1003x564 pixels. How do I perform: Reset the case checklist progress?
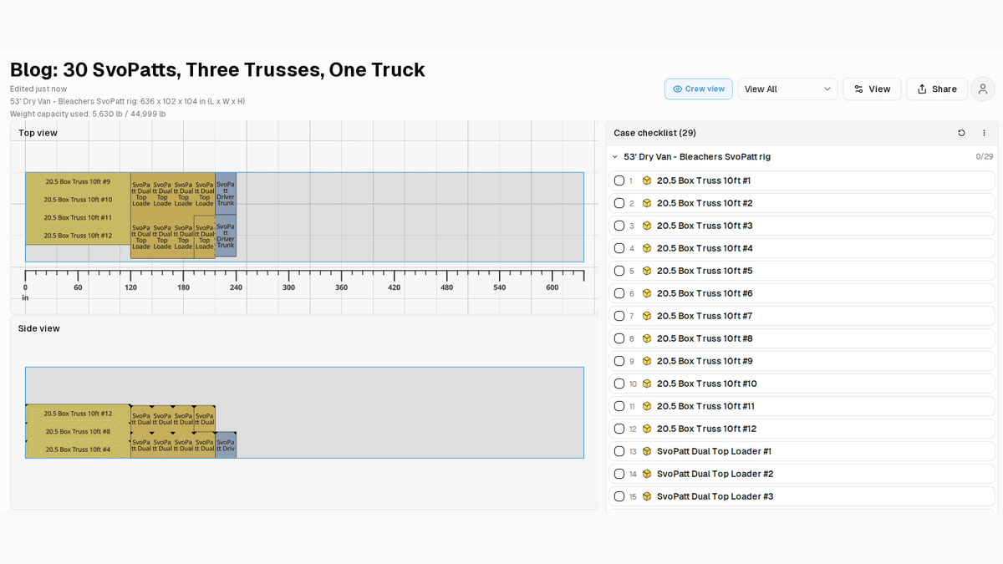(x=961, y=133)
